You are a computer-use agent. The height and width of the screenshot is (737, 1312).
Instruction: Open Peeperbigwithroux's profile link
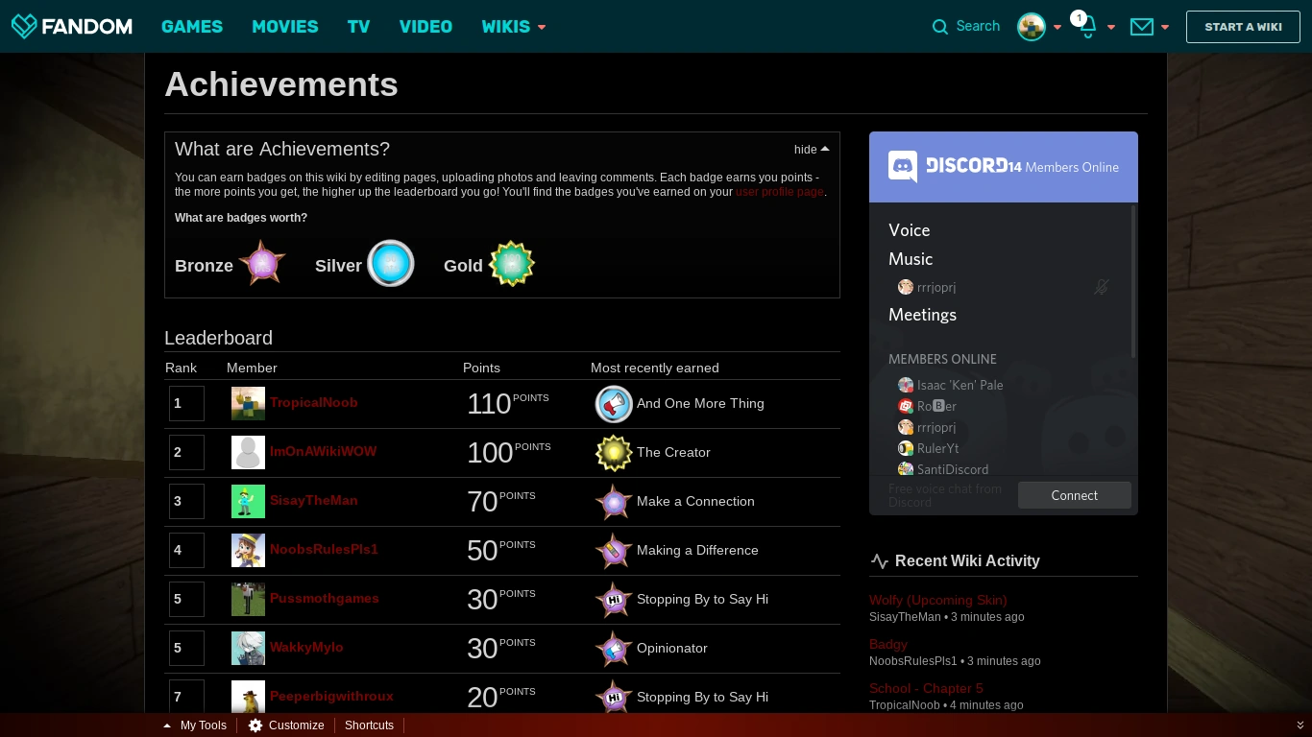[331, 697]
